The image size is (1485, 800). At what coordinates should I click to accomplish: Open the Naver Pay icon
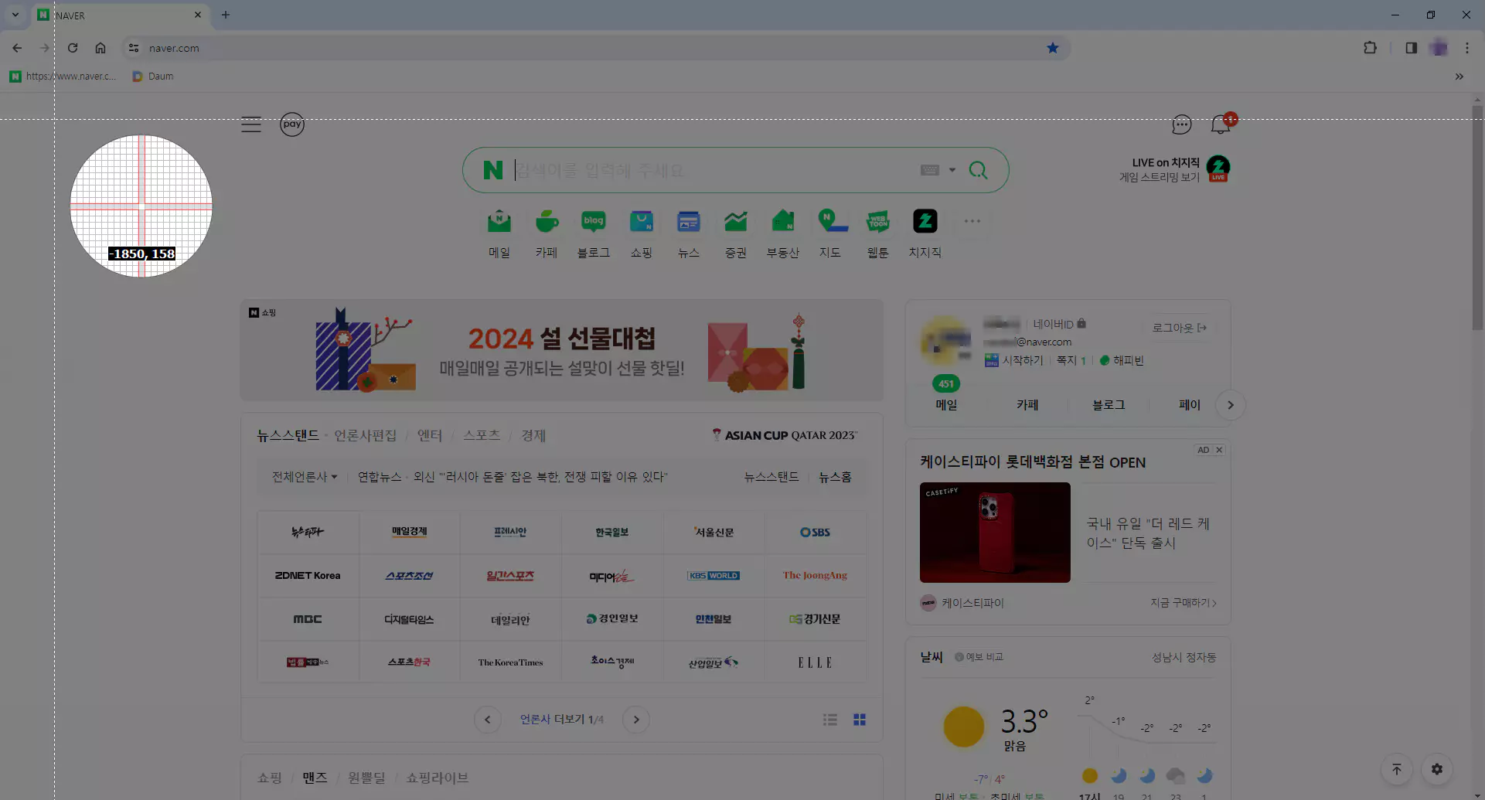click(x=292, y=124)
